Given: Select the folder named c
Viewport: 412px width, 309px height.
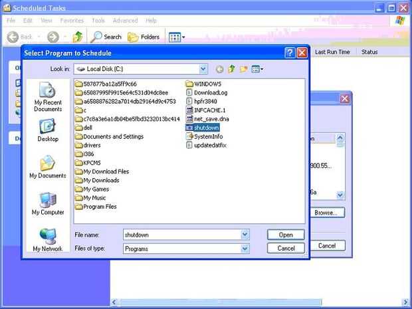Looking at the screenshot, I should (x=80, y=110).
